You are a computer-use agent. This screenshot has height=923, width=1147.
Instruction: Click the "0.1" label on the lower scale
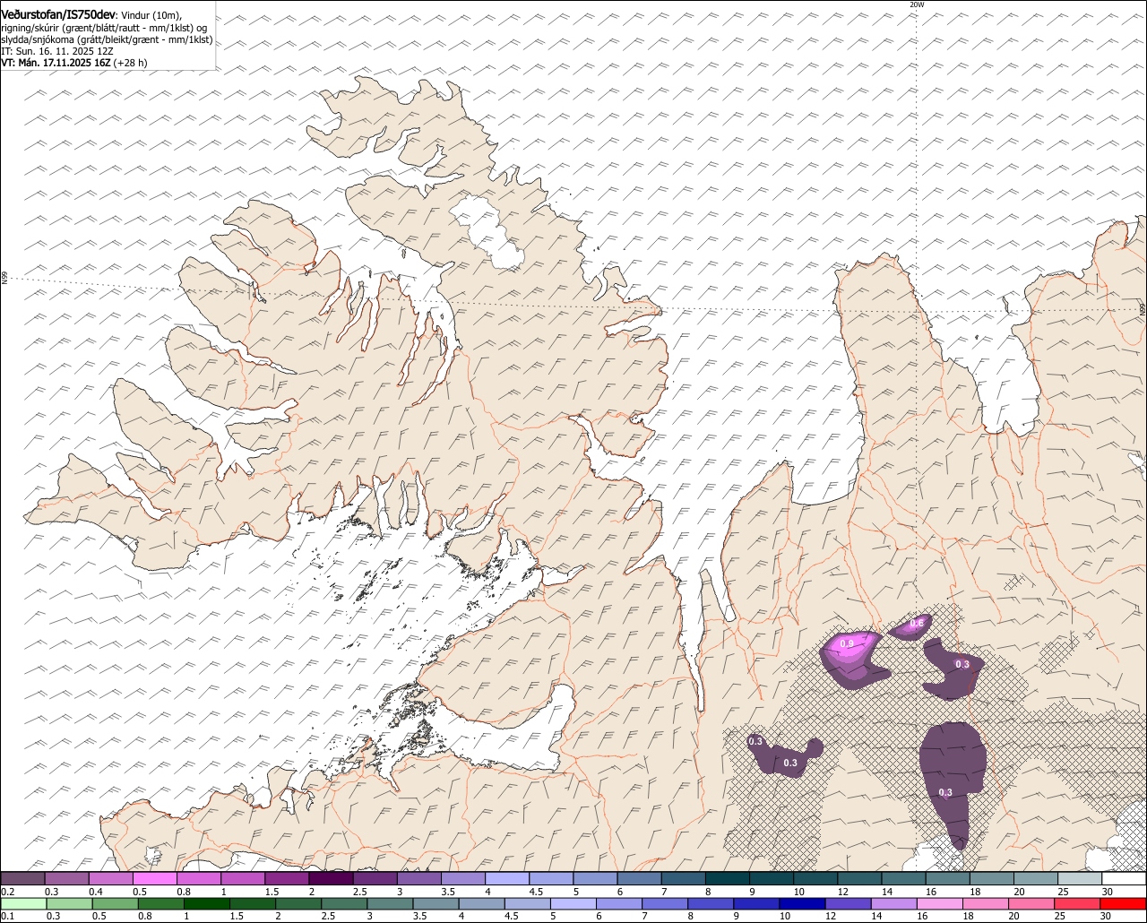7,916
